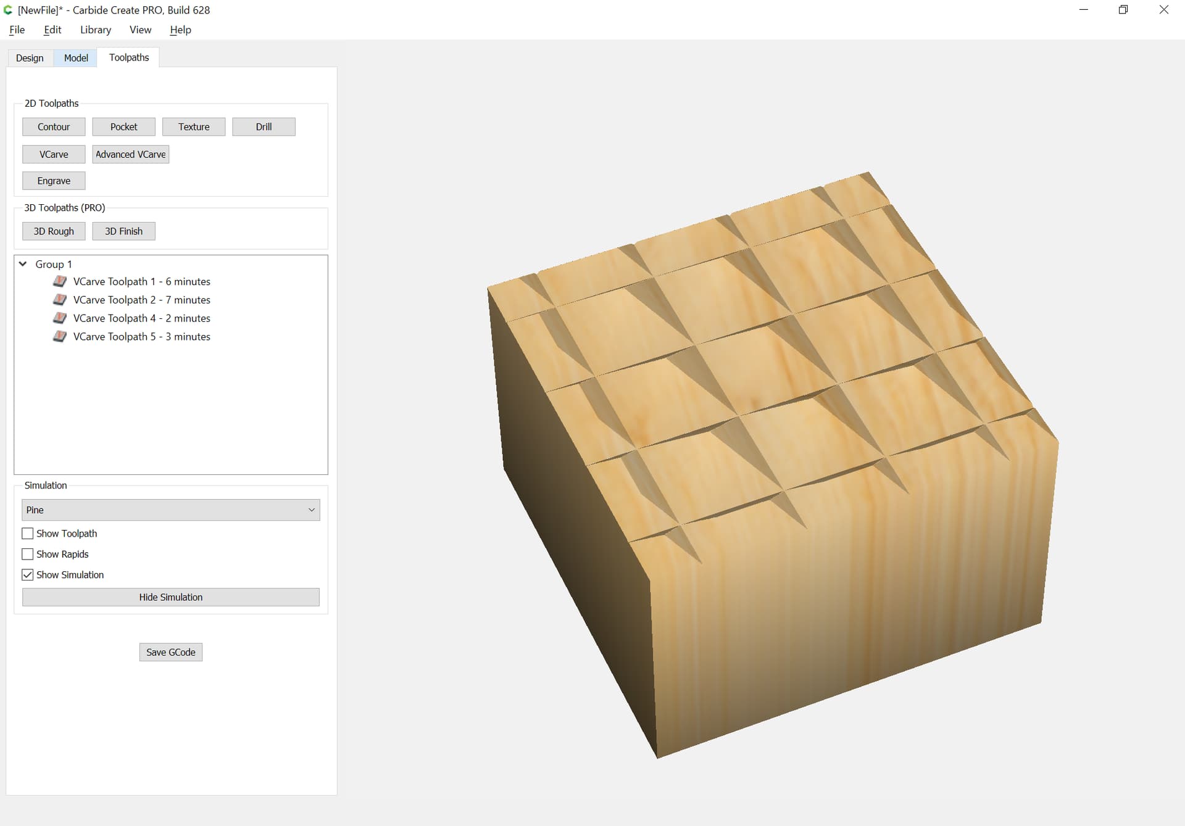Uncheck the Show Simulation checkbox
This screenshot has height=826, width=1185.
[28, 575]
